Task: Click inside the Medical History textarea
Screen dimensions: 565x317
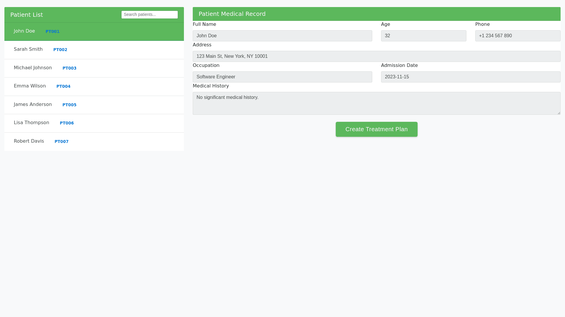Action: tap(376, 103)
